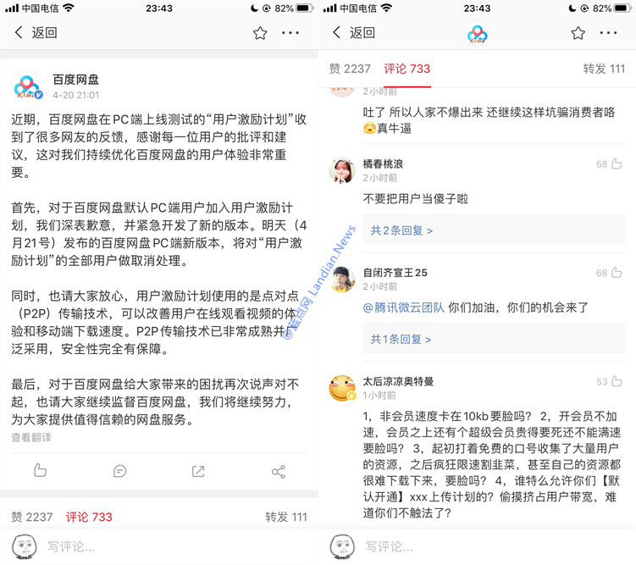Switch to 赞 2237 tab on right screen

pyautogui.click(x=350, y=69)
